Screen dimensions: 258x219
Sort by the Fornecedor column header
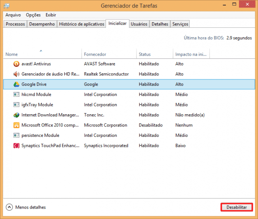click(x=94, y=54)
